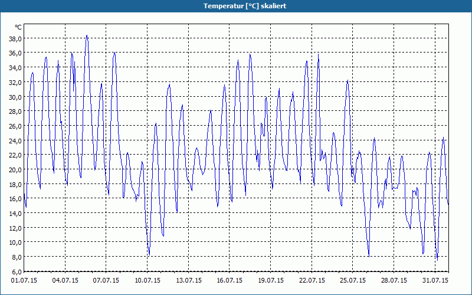
Task: Click the 16,0 y-axis value
Action: [x=15, y=199]
